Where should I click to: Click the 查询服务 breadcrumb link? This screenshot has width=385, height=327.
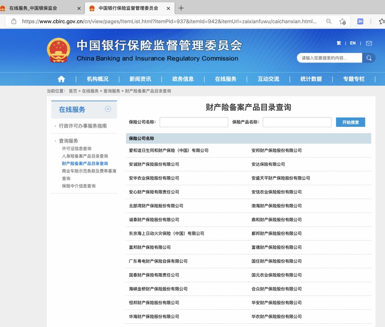(112, 91)
